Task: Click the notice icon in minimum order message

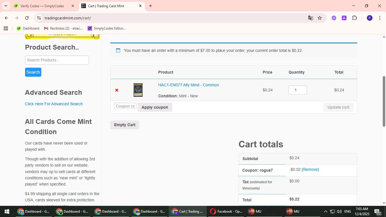Action: (x=118, y=50)
